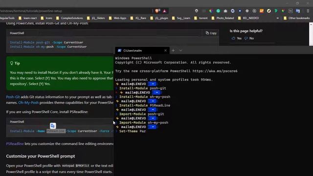Open Other bookmarks folder
The width and height of the screenshot is (313, 176).
[296, 18]
